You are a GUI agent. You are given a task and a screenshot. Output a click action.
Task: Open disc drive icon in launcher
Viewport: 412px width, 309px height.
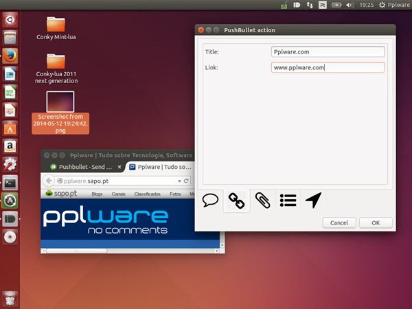10,237
